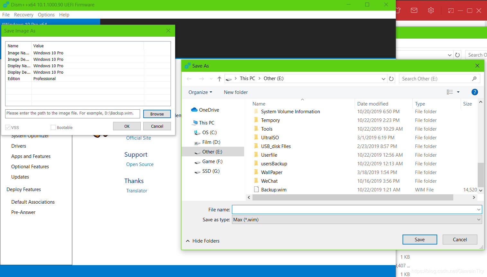Click the image path text field
This screenshot has width=487, height=277.
point(73,114)
